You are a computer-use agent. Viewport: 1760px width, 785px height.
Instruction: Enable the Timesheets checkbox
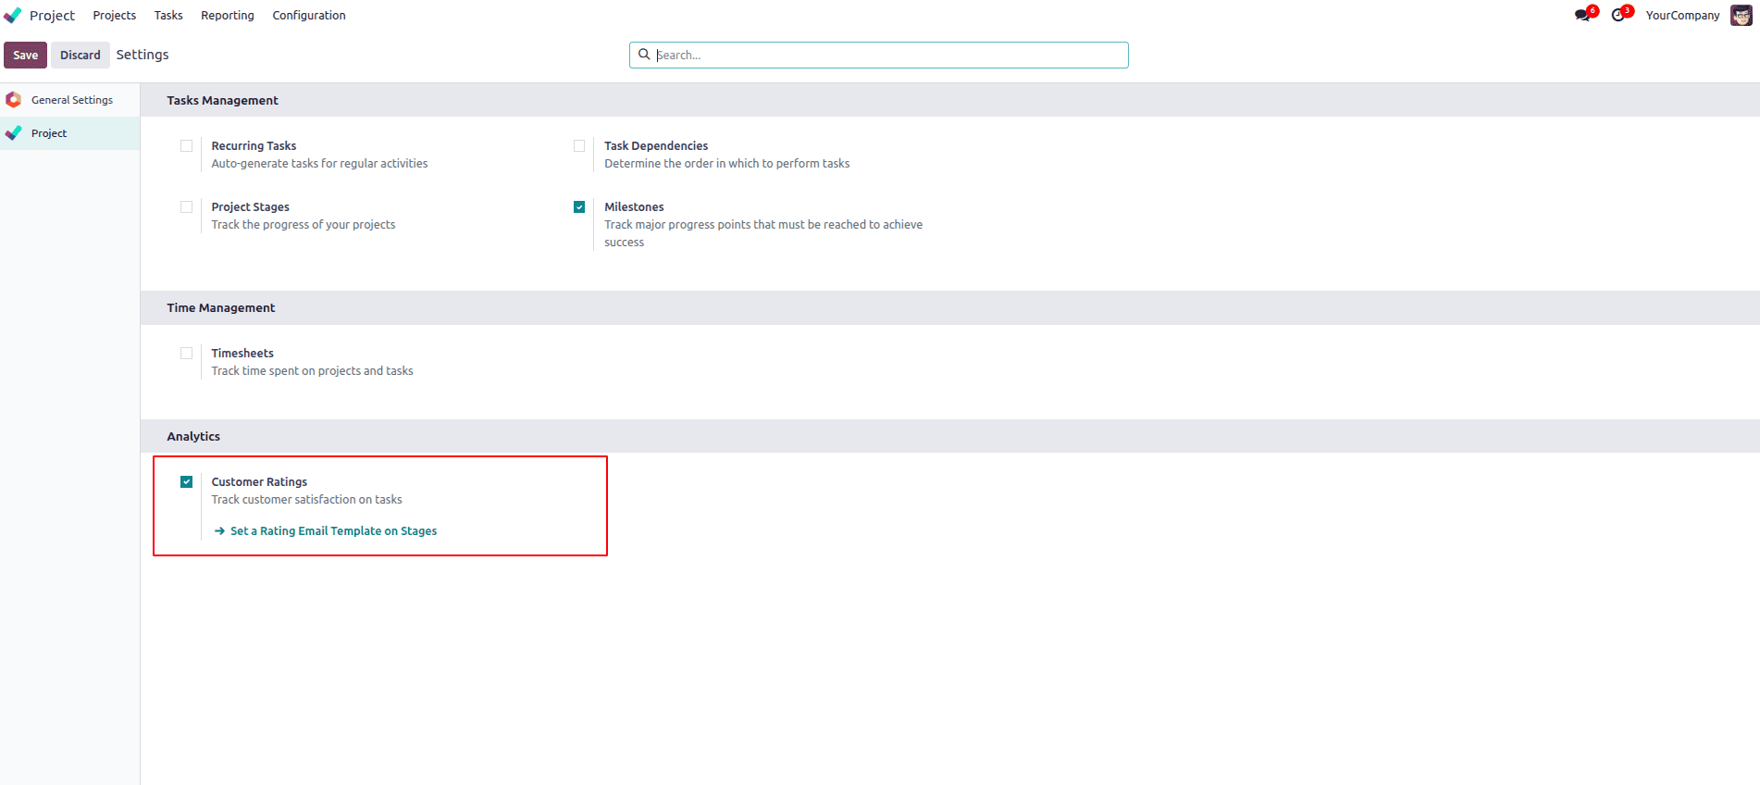(x=187, y=354)
